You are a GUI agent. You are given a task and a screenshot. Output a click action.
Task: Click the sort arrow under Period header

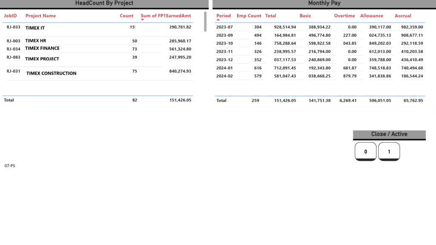tap(218, 20)
